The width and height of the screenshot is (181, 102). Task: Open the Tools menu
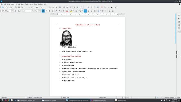[35, 4]
